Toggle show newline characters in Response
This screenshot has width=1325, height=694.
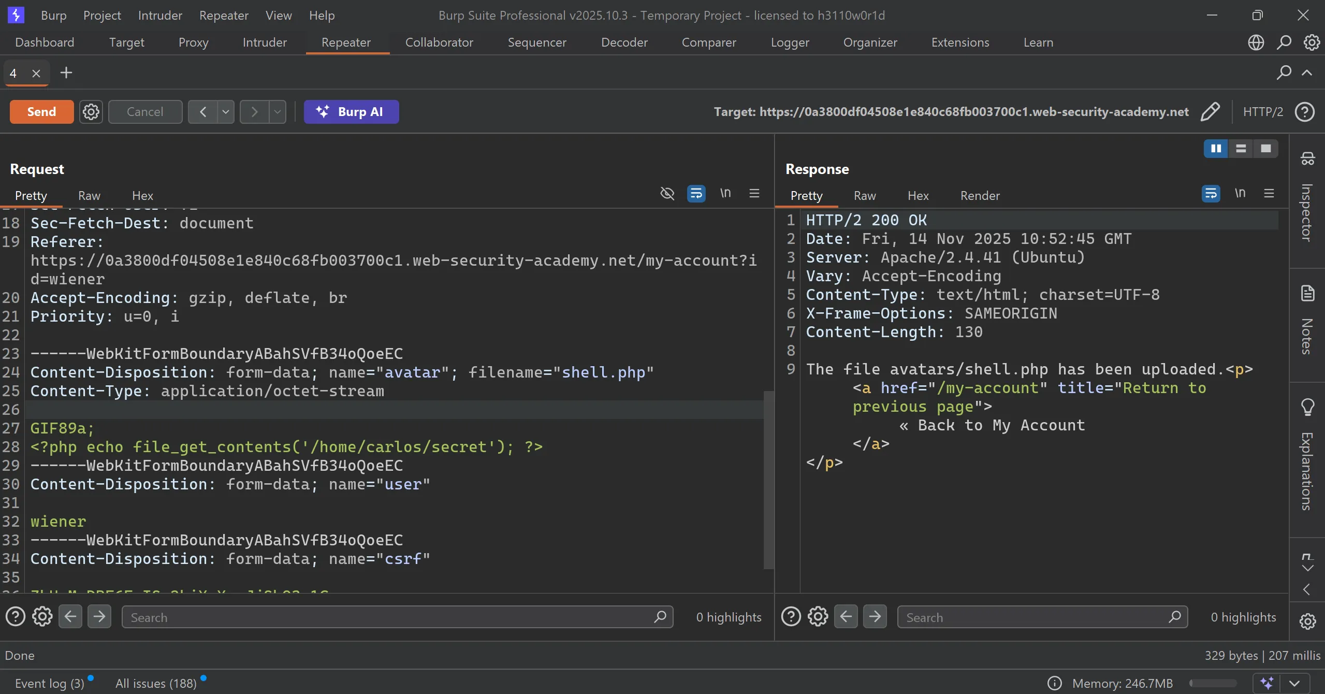tap(1240, 194)
